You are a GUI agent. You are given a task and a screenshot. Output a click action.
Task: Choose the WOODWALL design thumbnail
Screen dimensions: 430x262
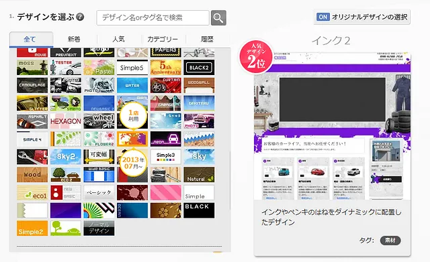tap(199, 85)
